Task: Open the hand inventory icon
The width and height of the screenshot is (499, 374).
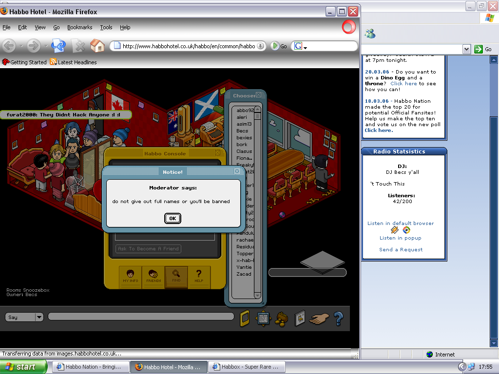Action: pos(319,318)
